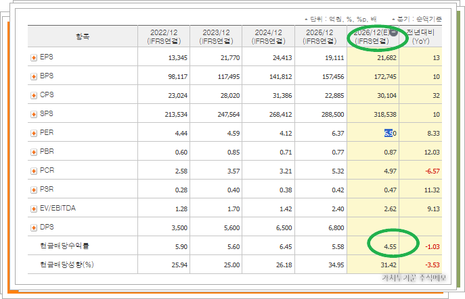Expand the PER row

(x=34, y=134)
